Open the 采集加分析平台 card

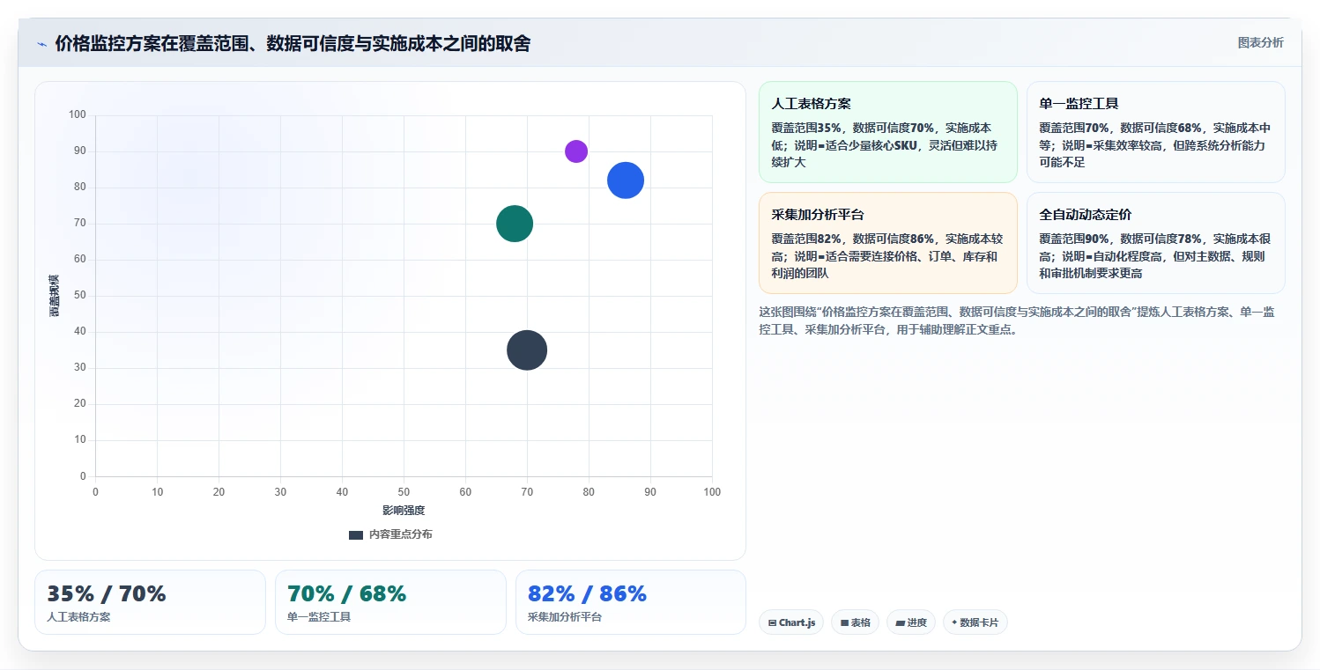888,243
